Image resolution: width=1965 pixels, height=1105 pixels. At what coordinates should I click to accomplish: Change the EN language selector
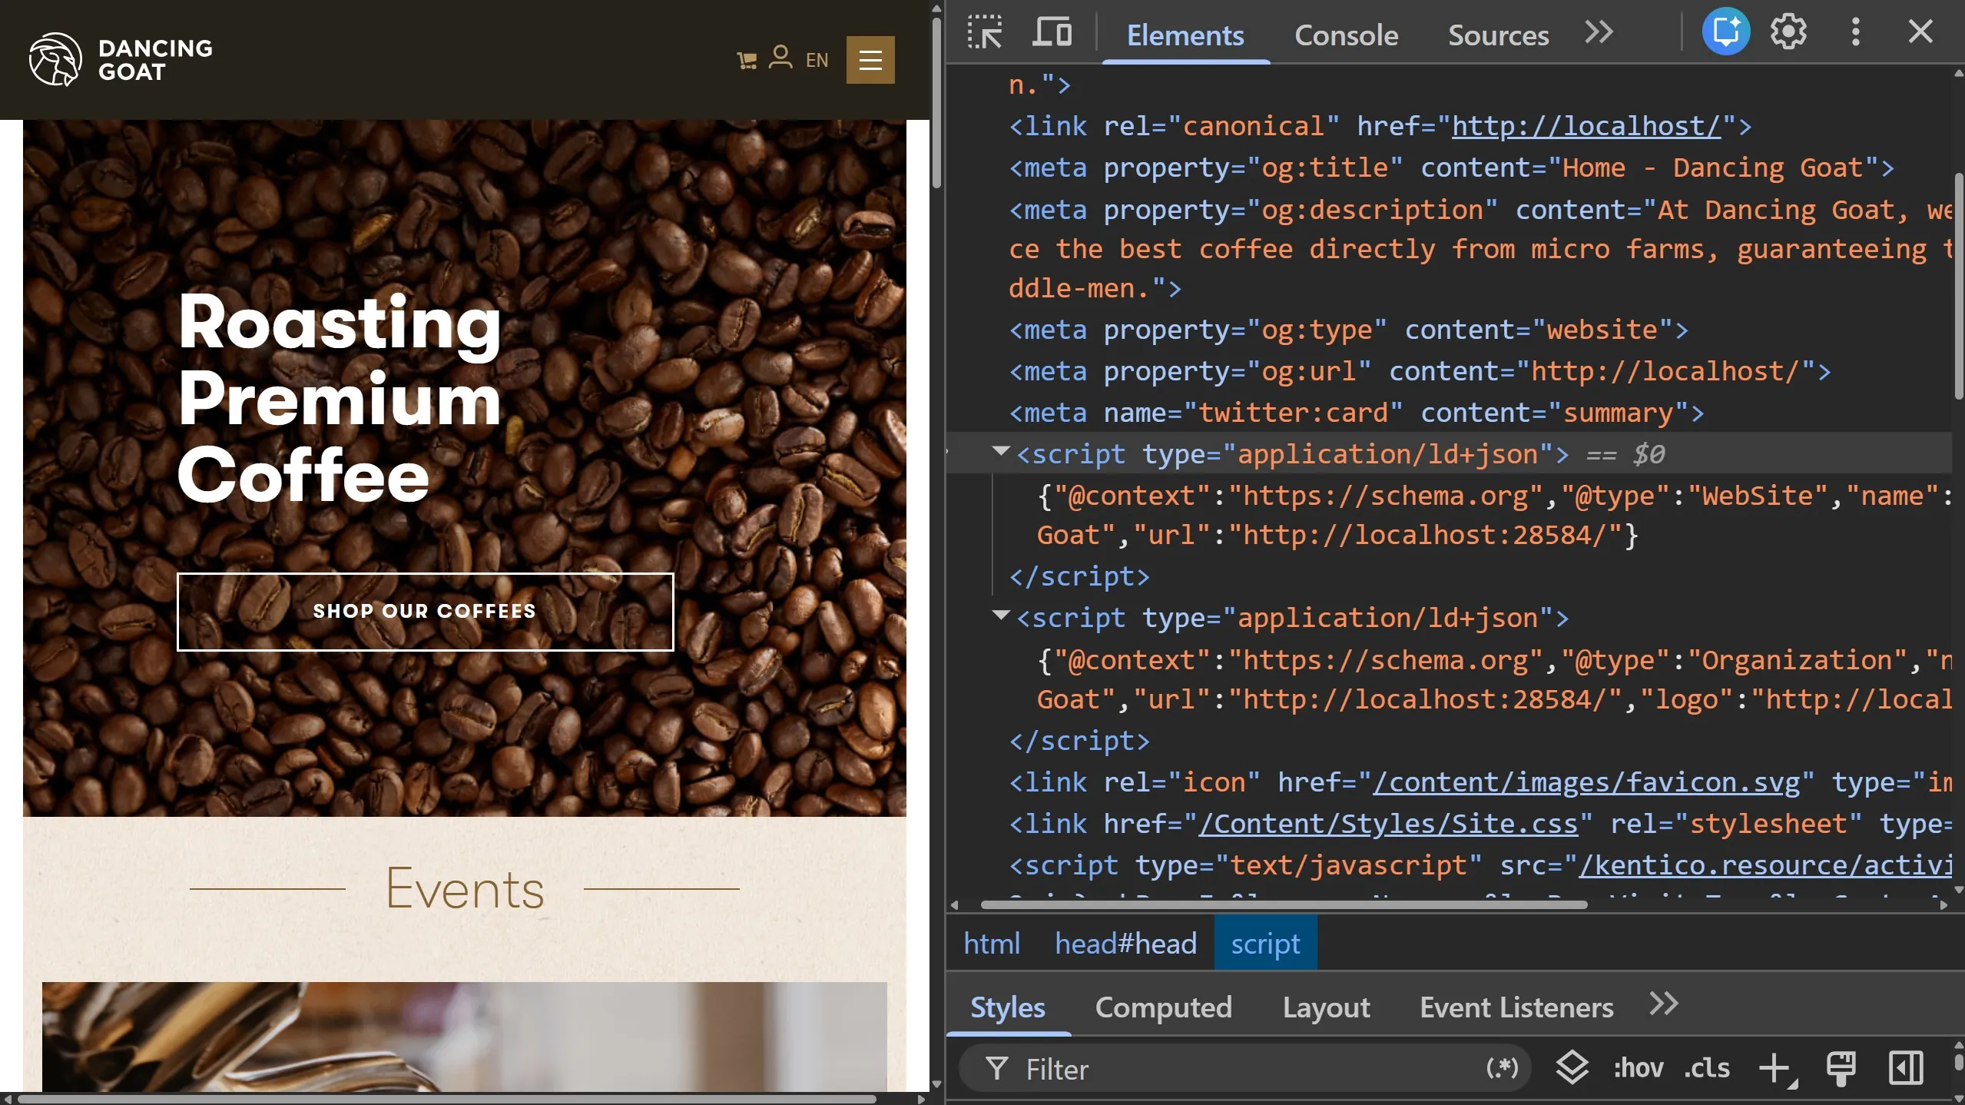pyautogui.click(x=817, y=60)
